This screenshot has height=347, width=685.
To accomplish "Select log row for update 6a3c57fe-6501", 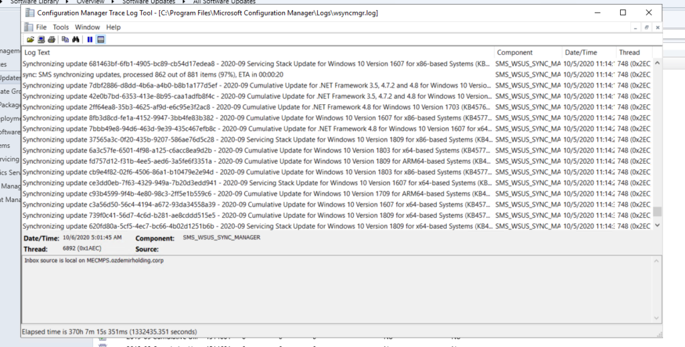I will [x=337, y=150].
